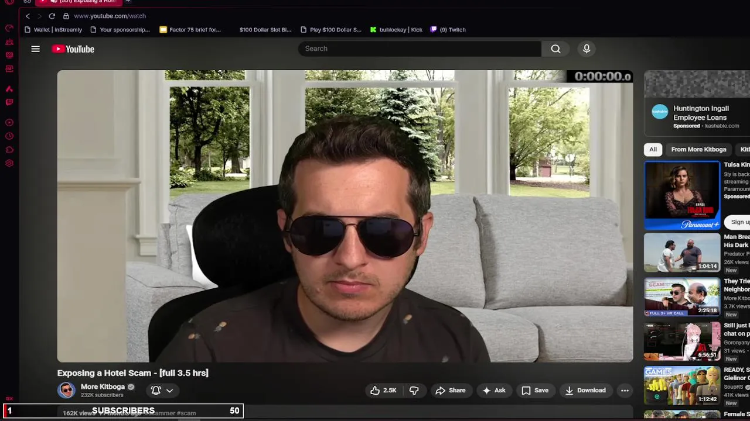
Task: Open the sidebar player icon
Action: pos(9,123)
